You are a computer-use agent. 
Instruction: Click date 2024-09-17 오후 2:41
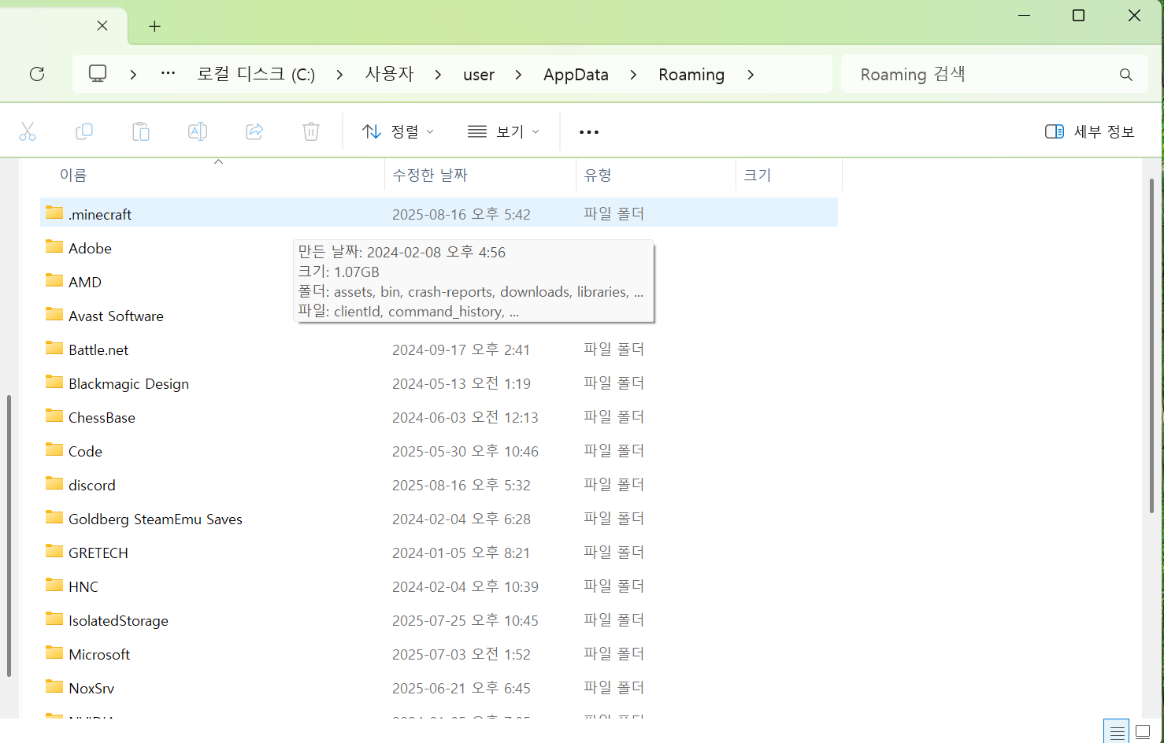462,349
